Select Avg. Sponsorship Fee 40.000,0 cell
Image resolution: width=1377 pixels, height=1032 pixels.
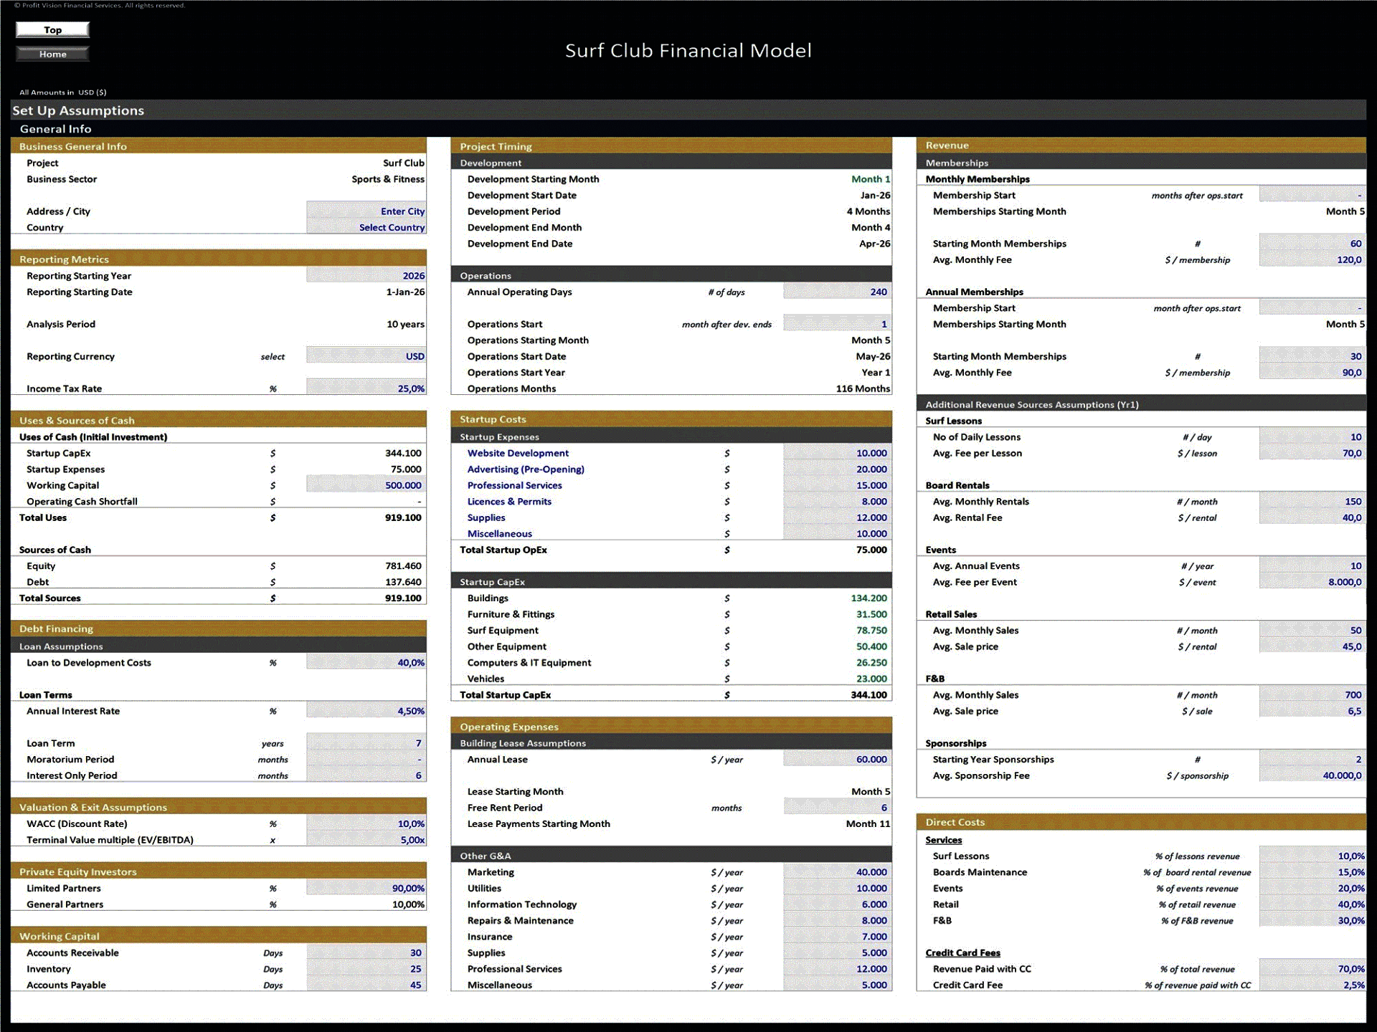(x=1312, y=775)
